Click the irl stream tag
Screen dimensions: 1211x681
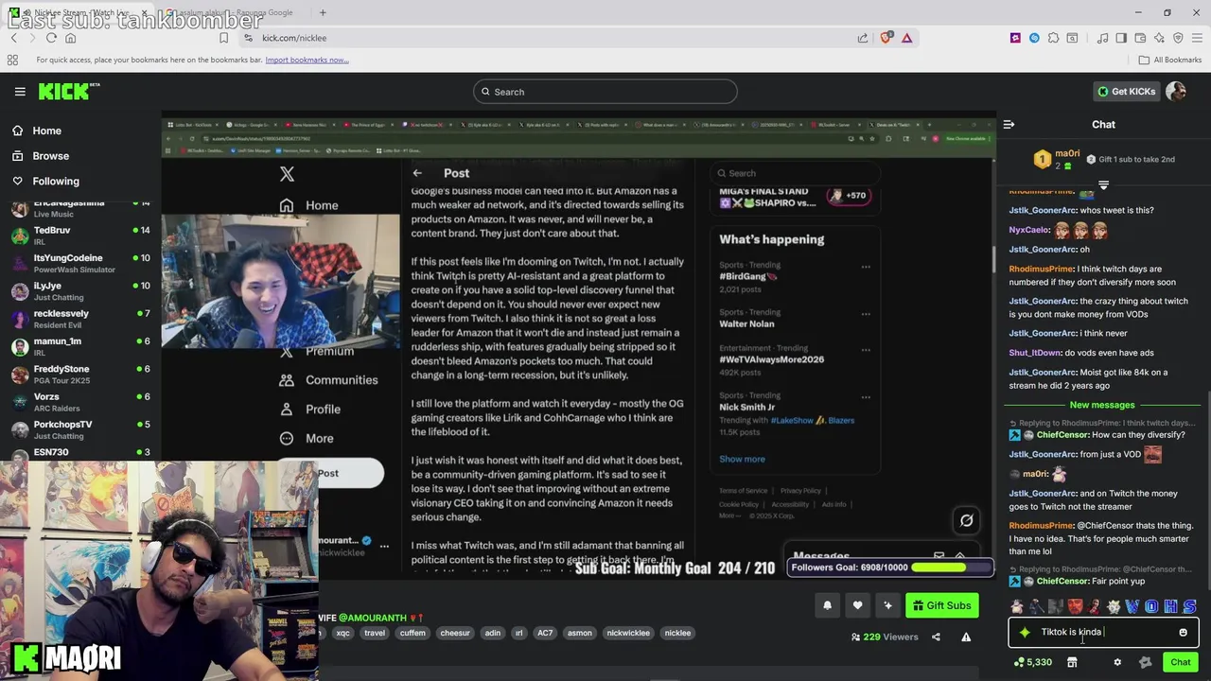(x=518, y=634)
